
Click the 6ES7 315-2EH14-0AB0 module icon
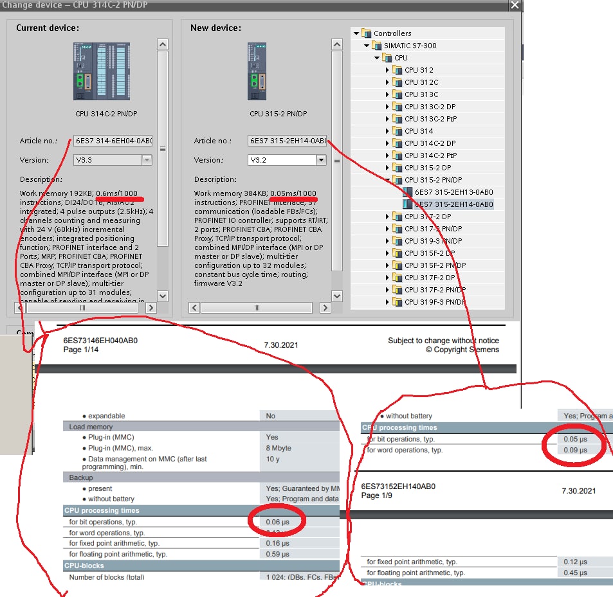click(x=407, y=204)
